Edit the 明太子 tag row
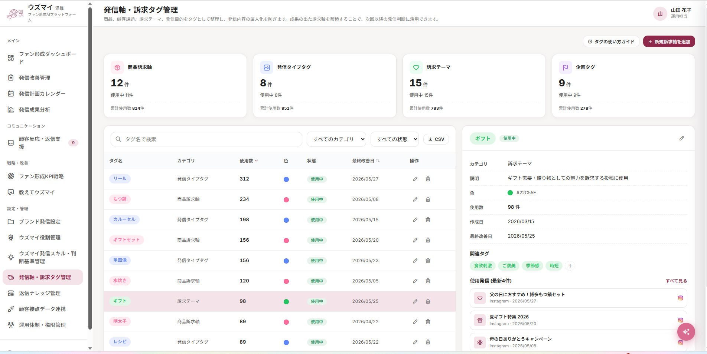This screenshot has height=354, width=707. [415, 322]
